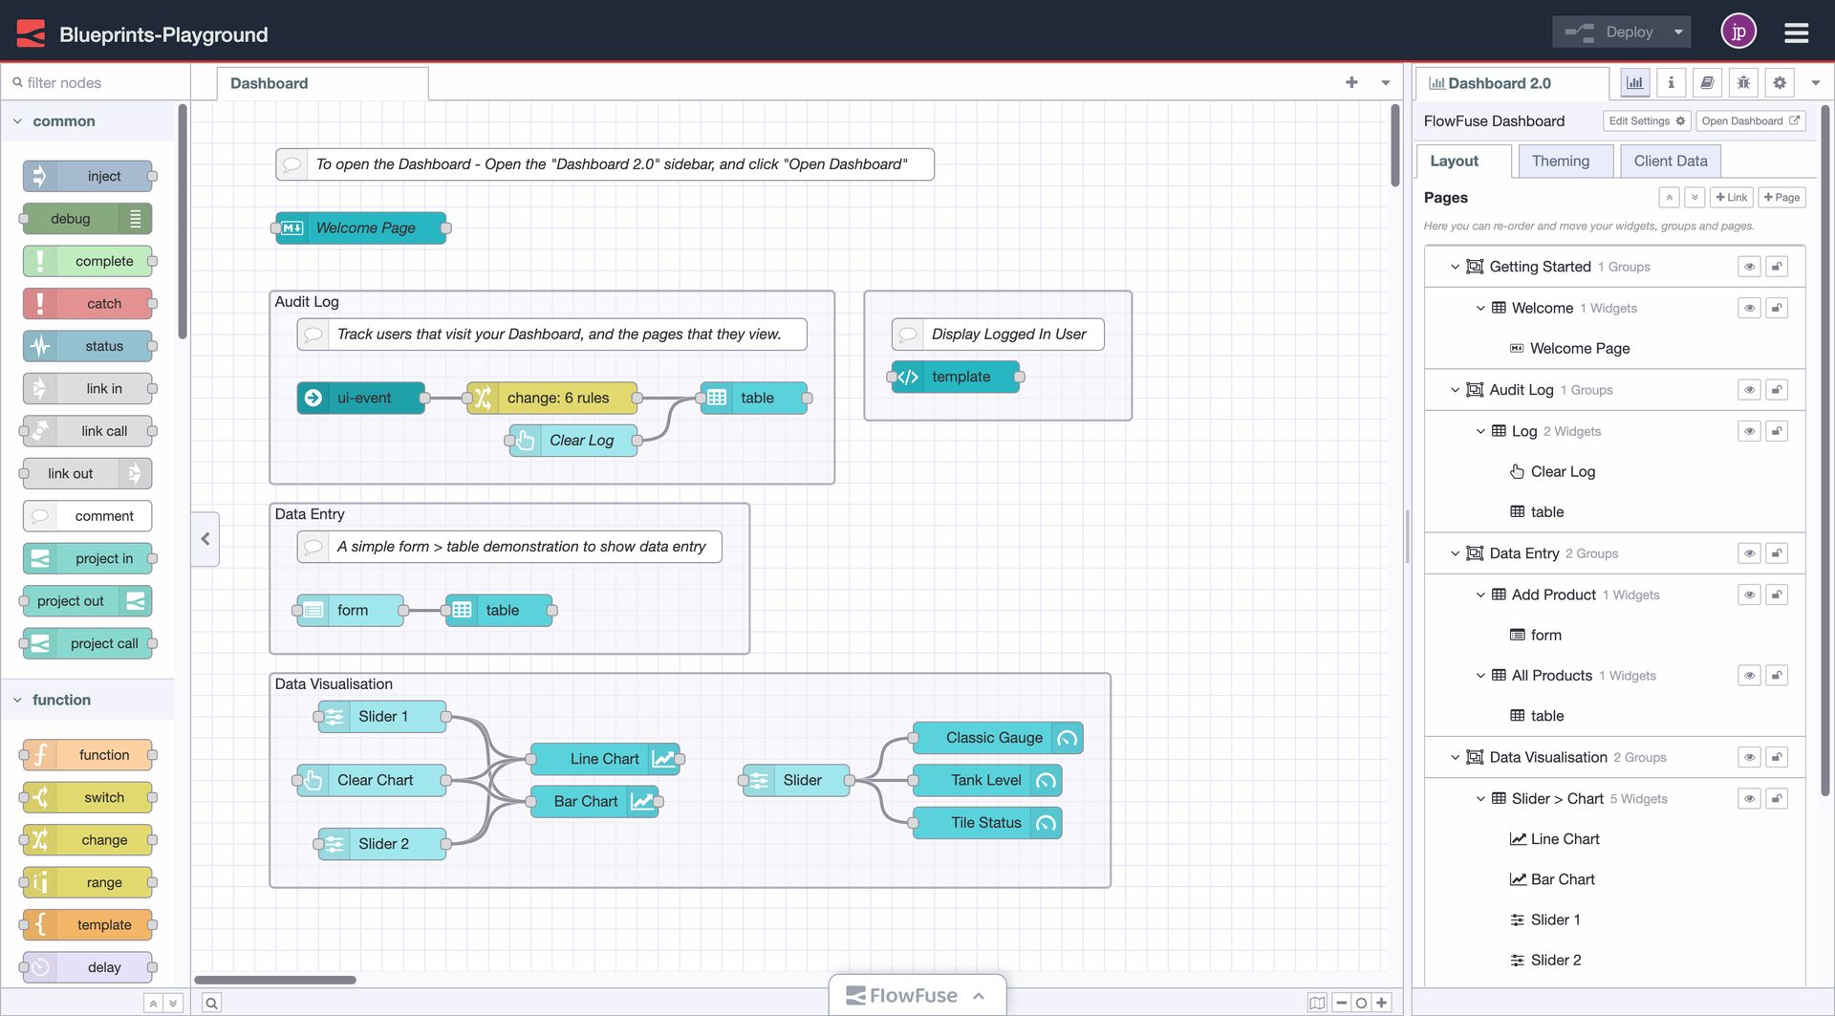Open the help book sidebar icon
This screenshot has width=1835, height=1016.
coord(1707,82)
